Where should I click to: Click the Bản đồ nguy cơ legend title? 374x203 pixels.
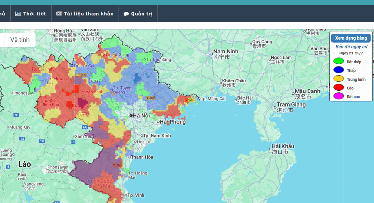pyautogui.click(x=351, y=47)
